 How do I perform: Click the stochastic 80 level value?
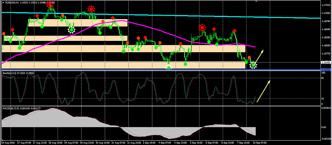pos(323,78)
